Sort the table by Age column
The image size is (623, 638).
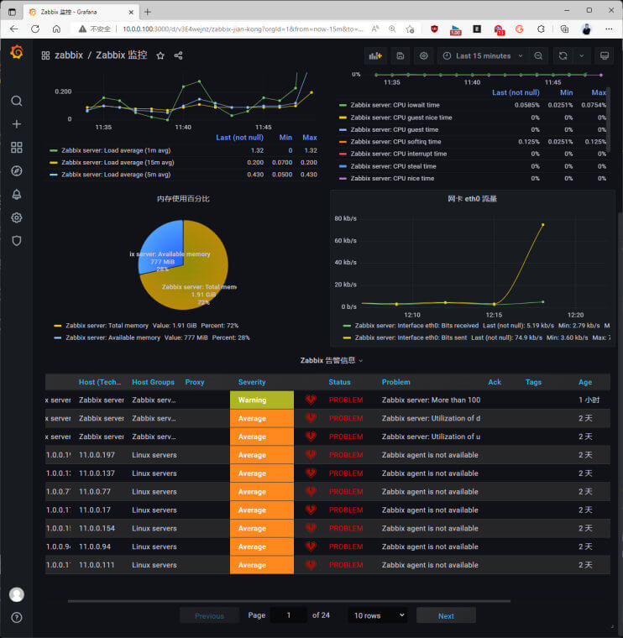pos(585,382)
